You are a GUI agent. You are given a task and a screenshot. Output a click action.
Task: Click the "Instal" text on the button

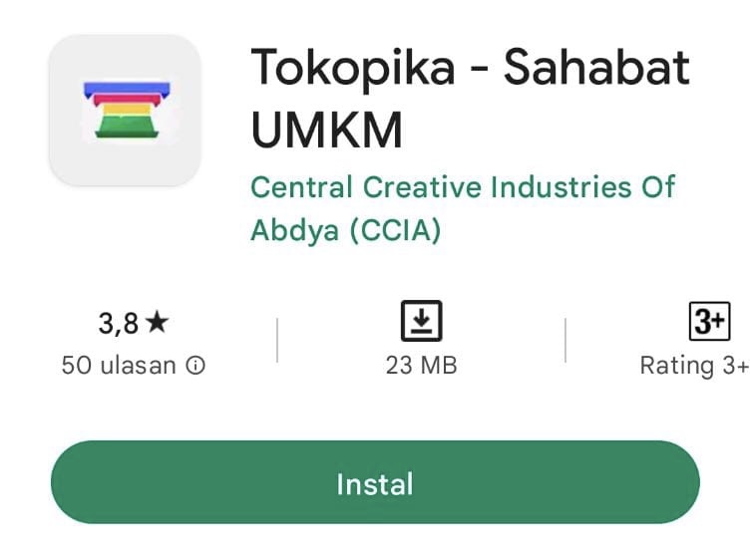[x=375, y=484]
